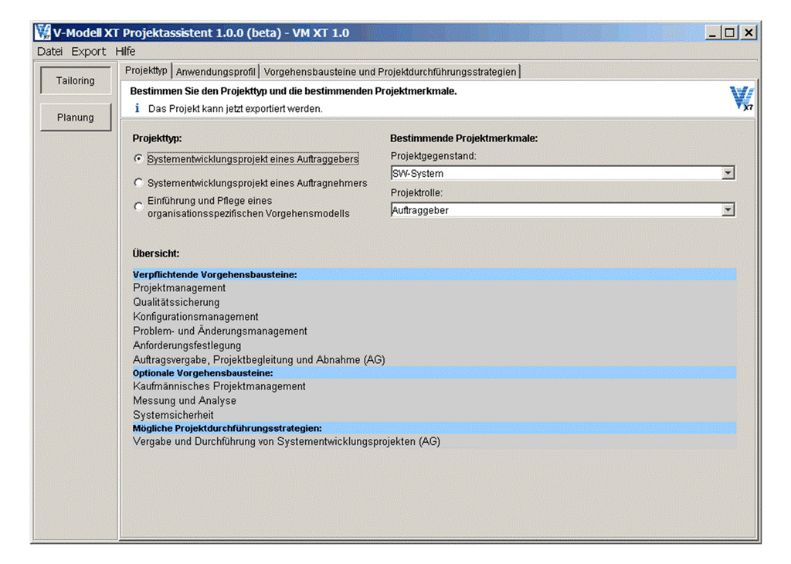Click the 'Projekttyp:' section heading
The image size is (791, 564).
pyautogui.click(x=157, y=138)
